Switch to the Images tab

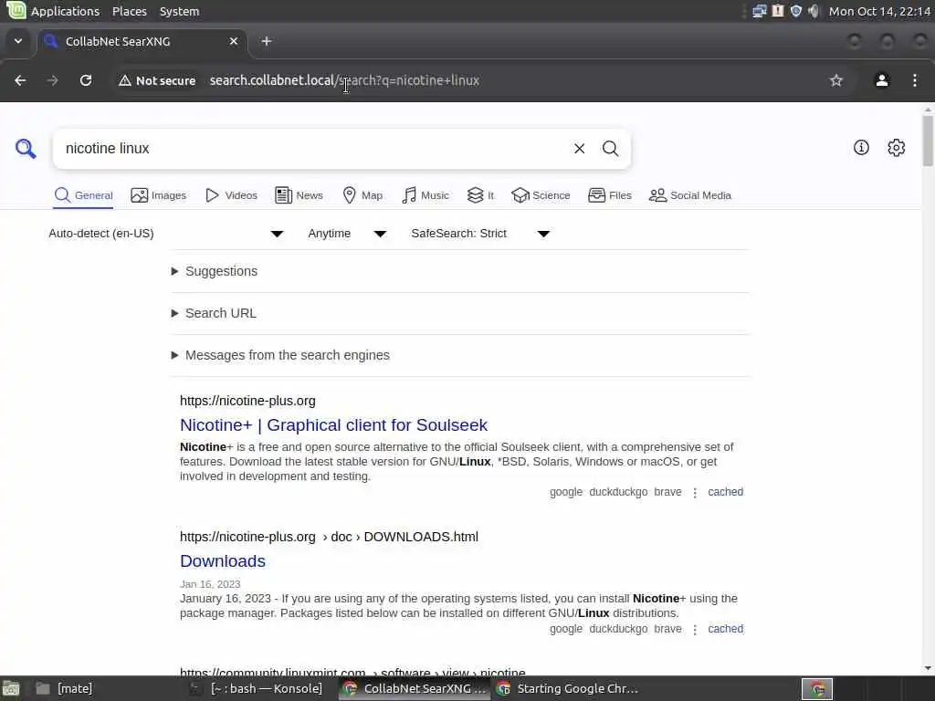[159, 195]
